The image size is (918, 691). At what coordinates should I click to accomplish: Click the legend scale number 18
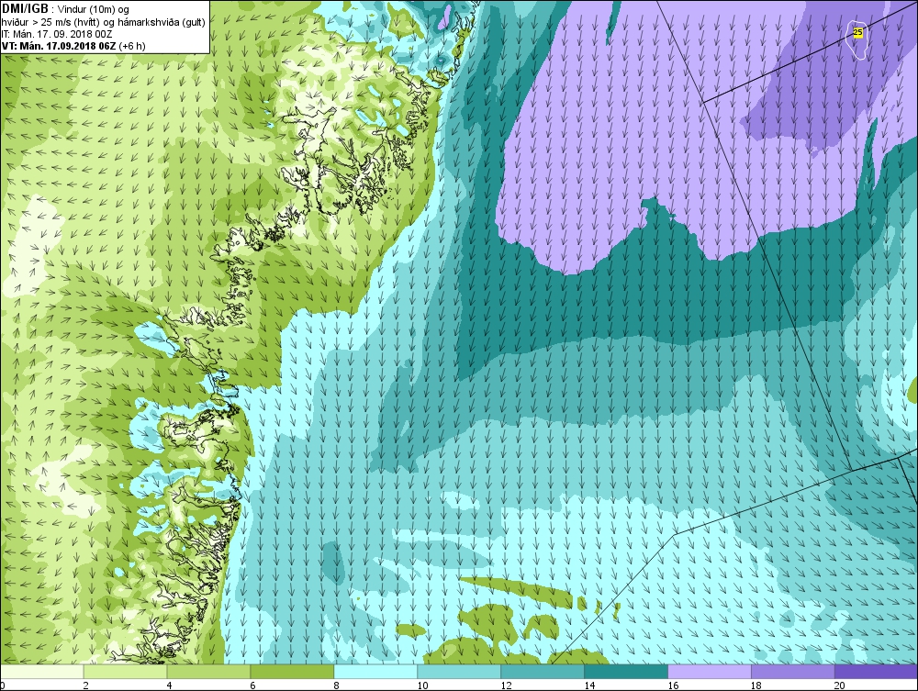coord(756,685)
